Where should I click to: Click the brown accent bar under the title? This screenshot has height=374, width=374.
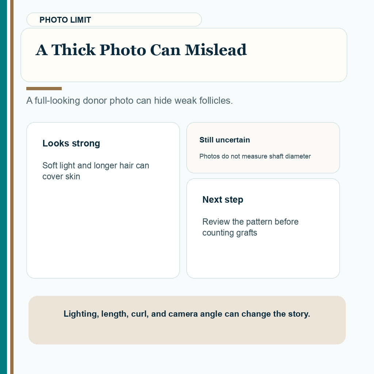tap(44, 89)
